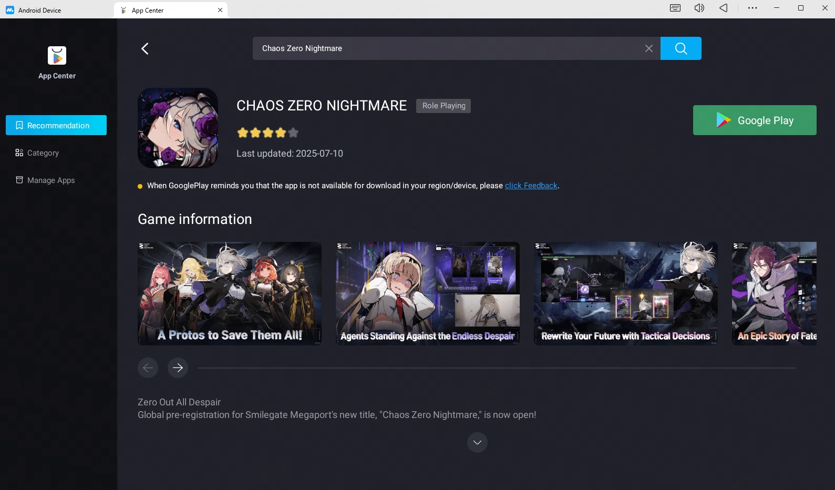Show previous screenshots with left arrow button
The image size is (835, 490).
tap(148, 367)
